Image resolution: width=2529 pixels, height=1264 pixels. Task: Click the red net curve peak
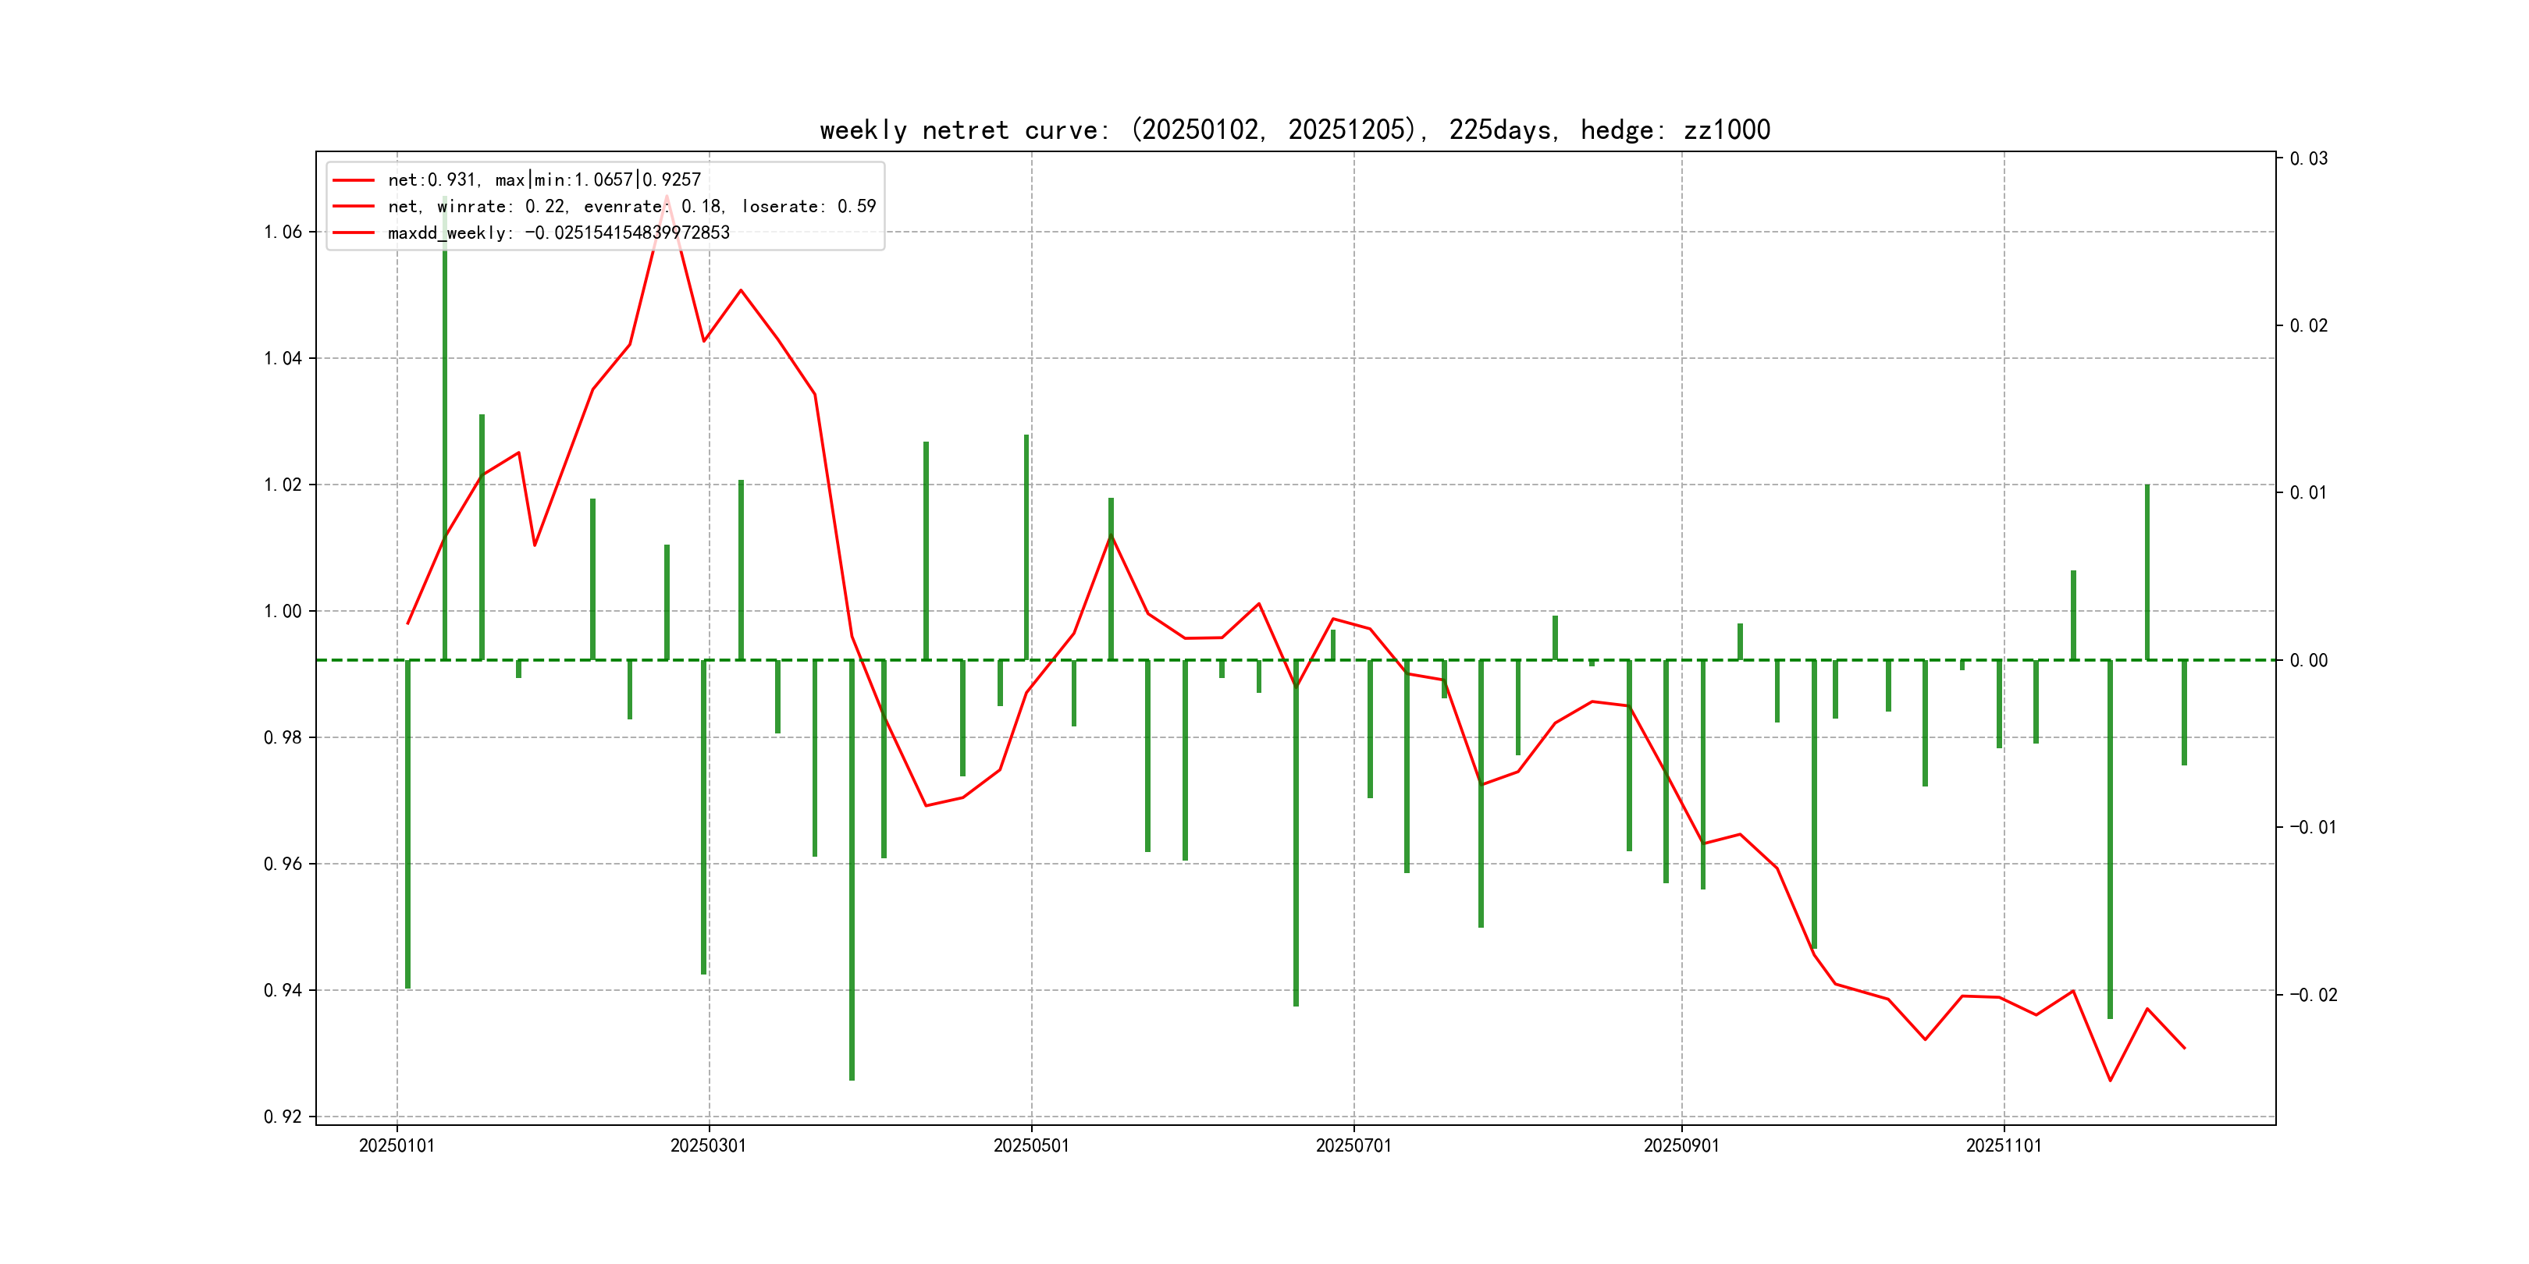click(x=667, y=198)
